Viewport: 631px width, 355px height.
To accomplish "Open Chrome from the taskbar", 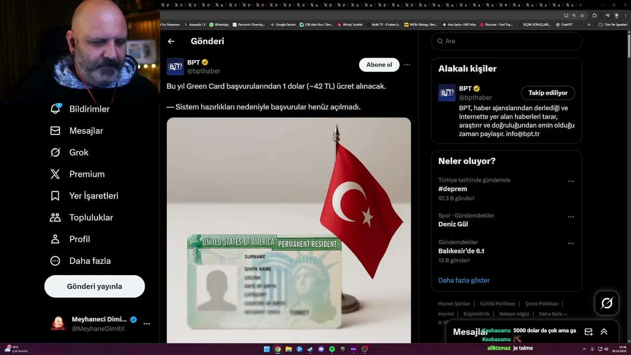I will click(x=278, y=349).
